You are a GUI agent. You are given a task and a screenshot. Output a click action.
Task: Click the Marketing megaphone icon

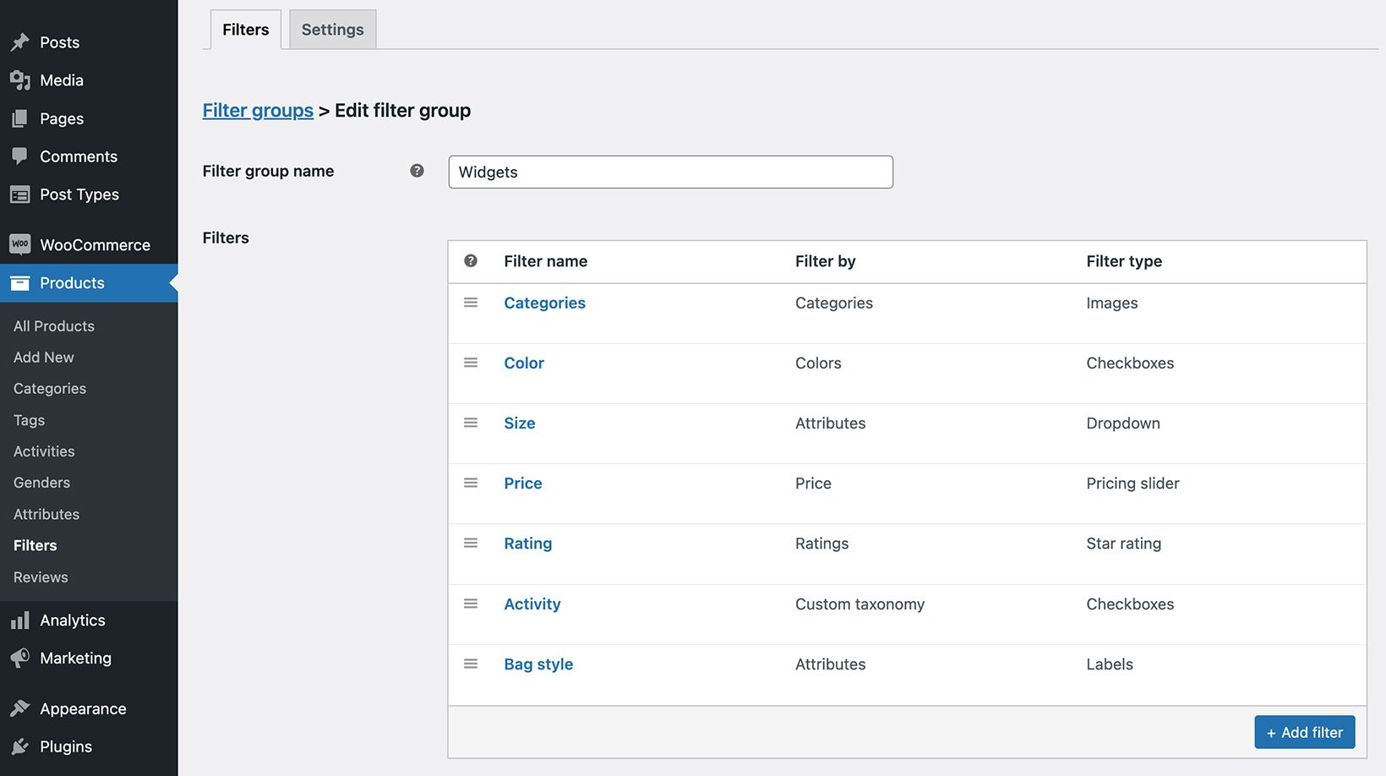tap(20, 658)
